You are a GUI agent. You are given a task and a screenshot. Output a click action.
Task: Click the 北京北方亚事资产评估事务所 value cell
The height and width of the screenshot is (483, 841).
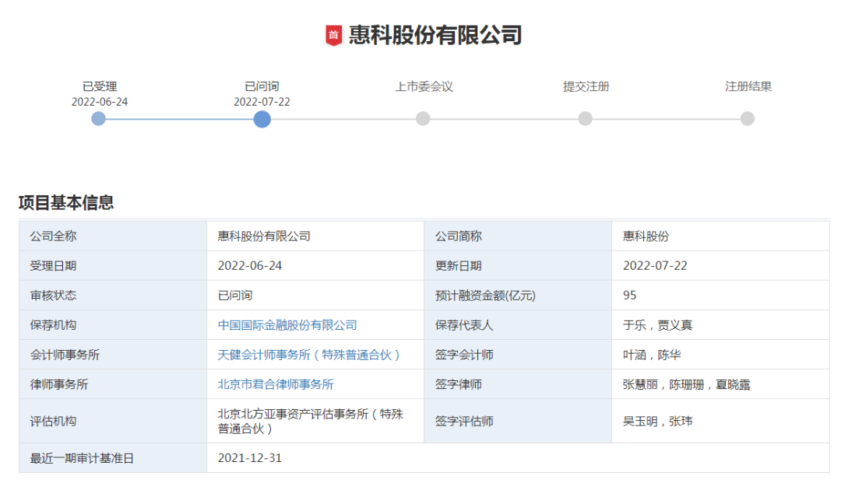[315, 421]
